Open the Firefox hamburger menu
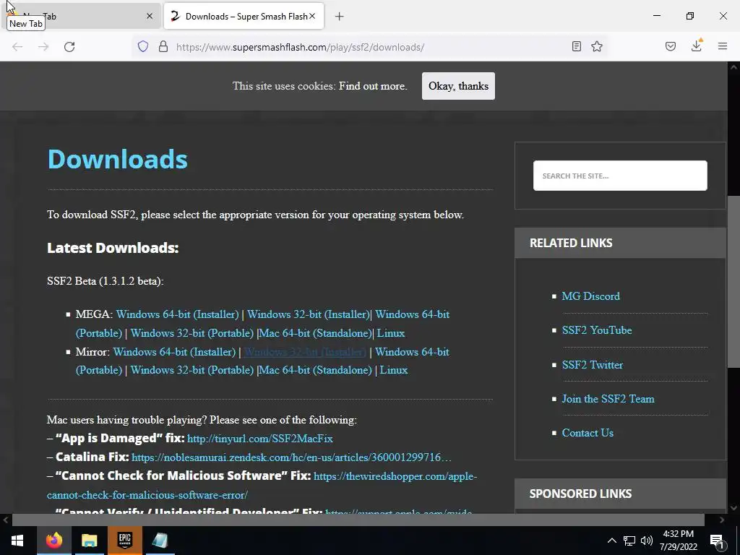The height and width of the screenshot is (555, 740). coord(723,46)
